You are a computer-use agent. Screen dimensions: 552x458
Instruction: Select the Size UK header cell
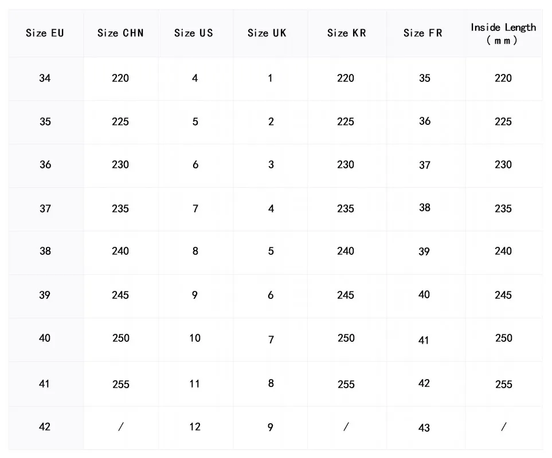click(267, 33)
